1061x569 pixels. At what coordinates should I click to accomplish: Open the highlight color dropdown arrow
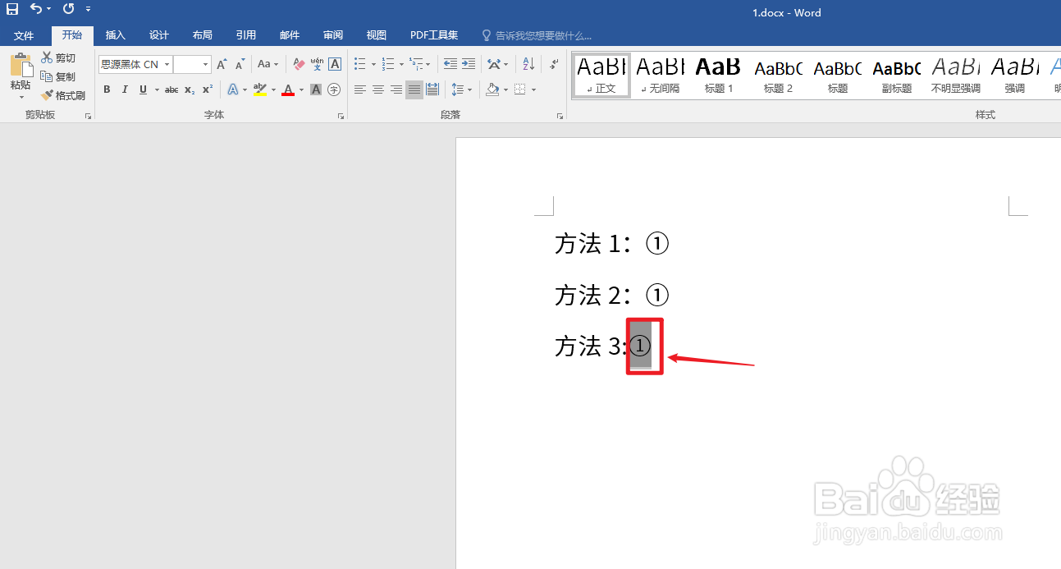click(x=273, y=89)
